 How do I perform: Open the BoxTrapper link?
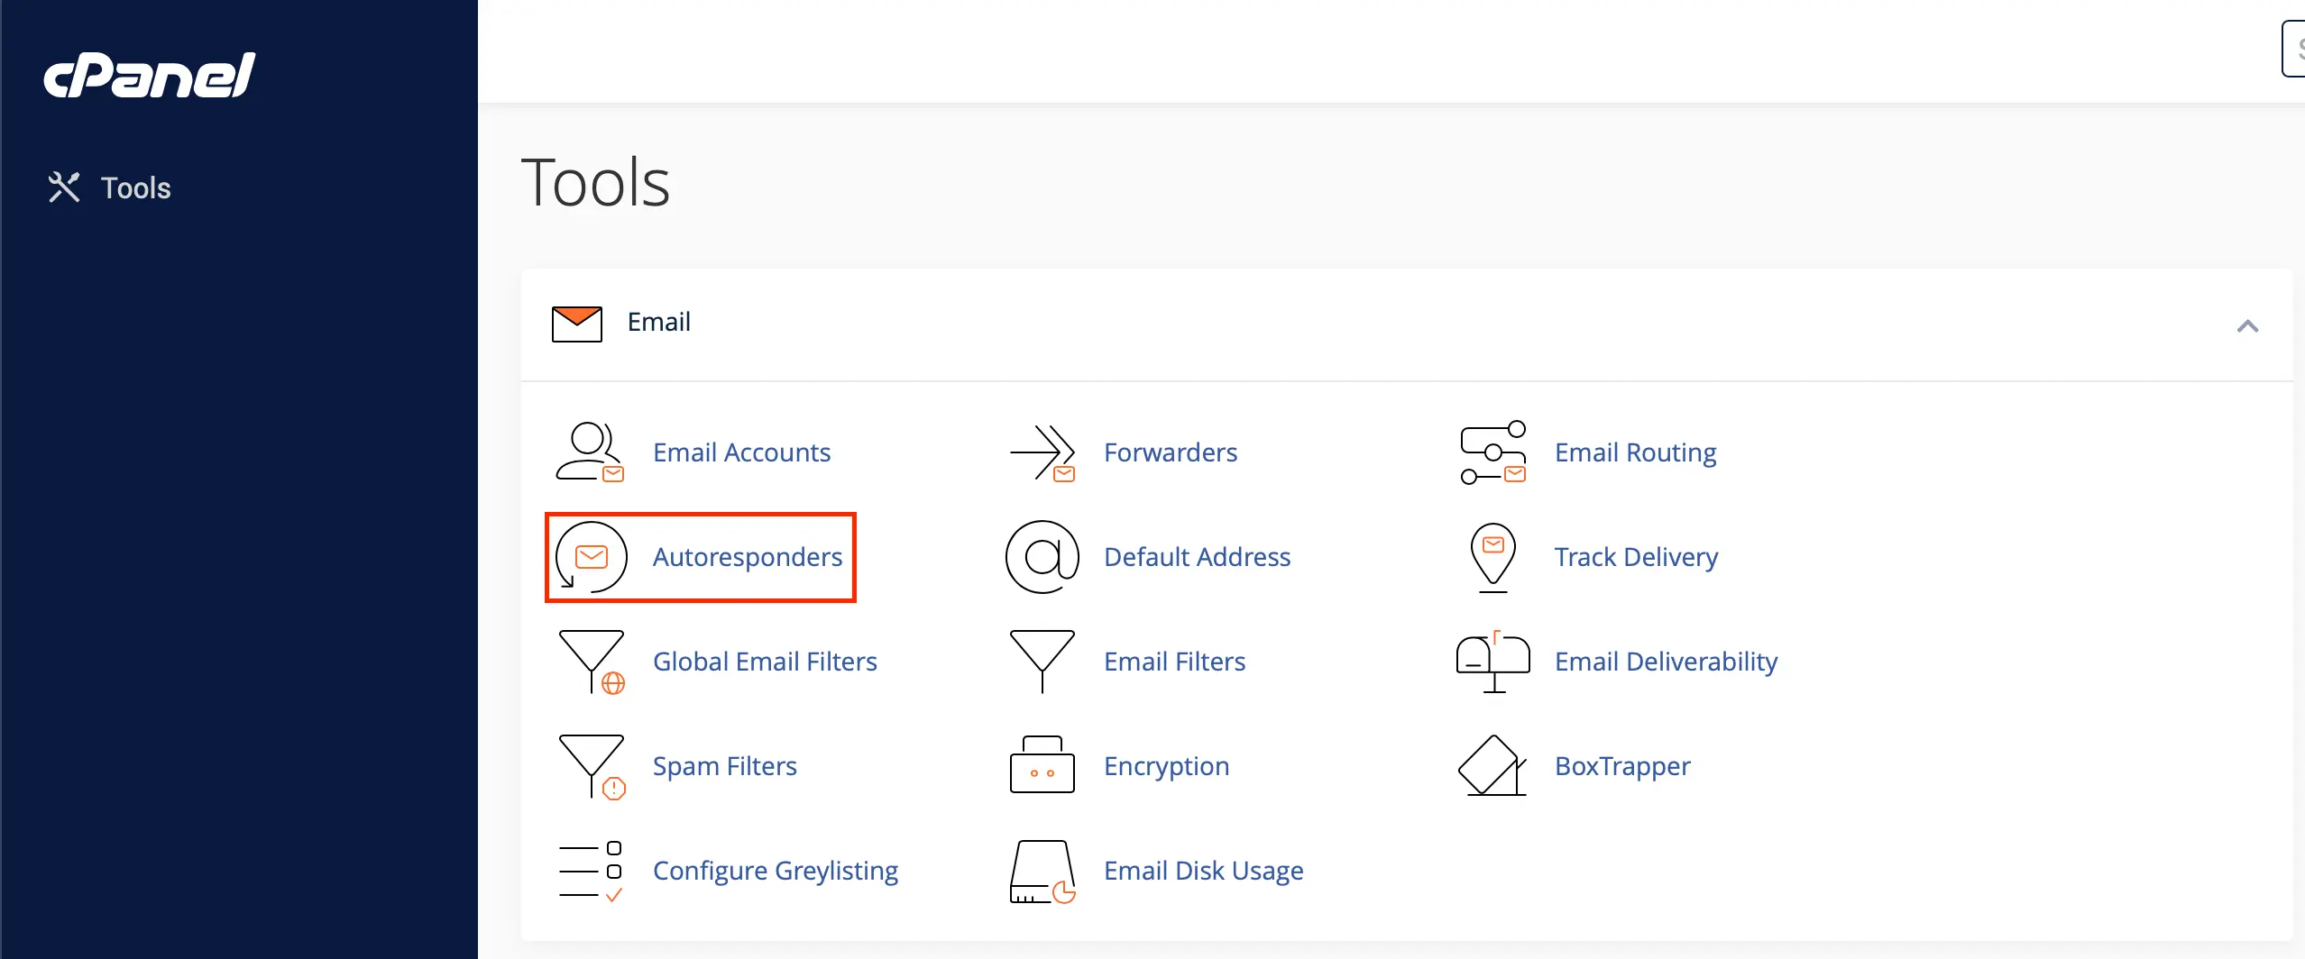point(1622,766)
